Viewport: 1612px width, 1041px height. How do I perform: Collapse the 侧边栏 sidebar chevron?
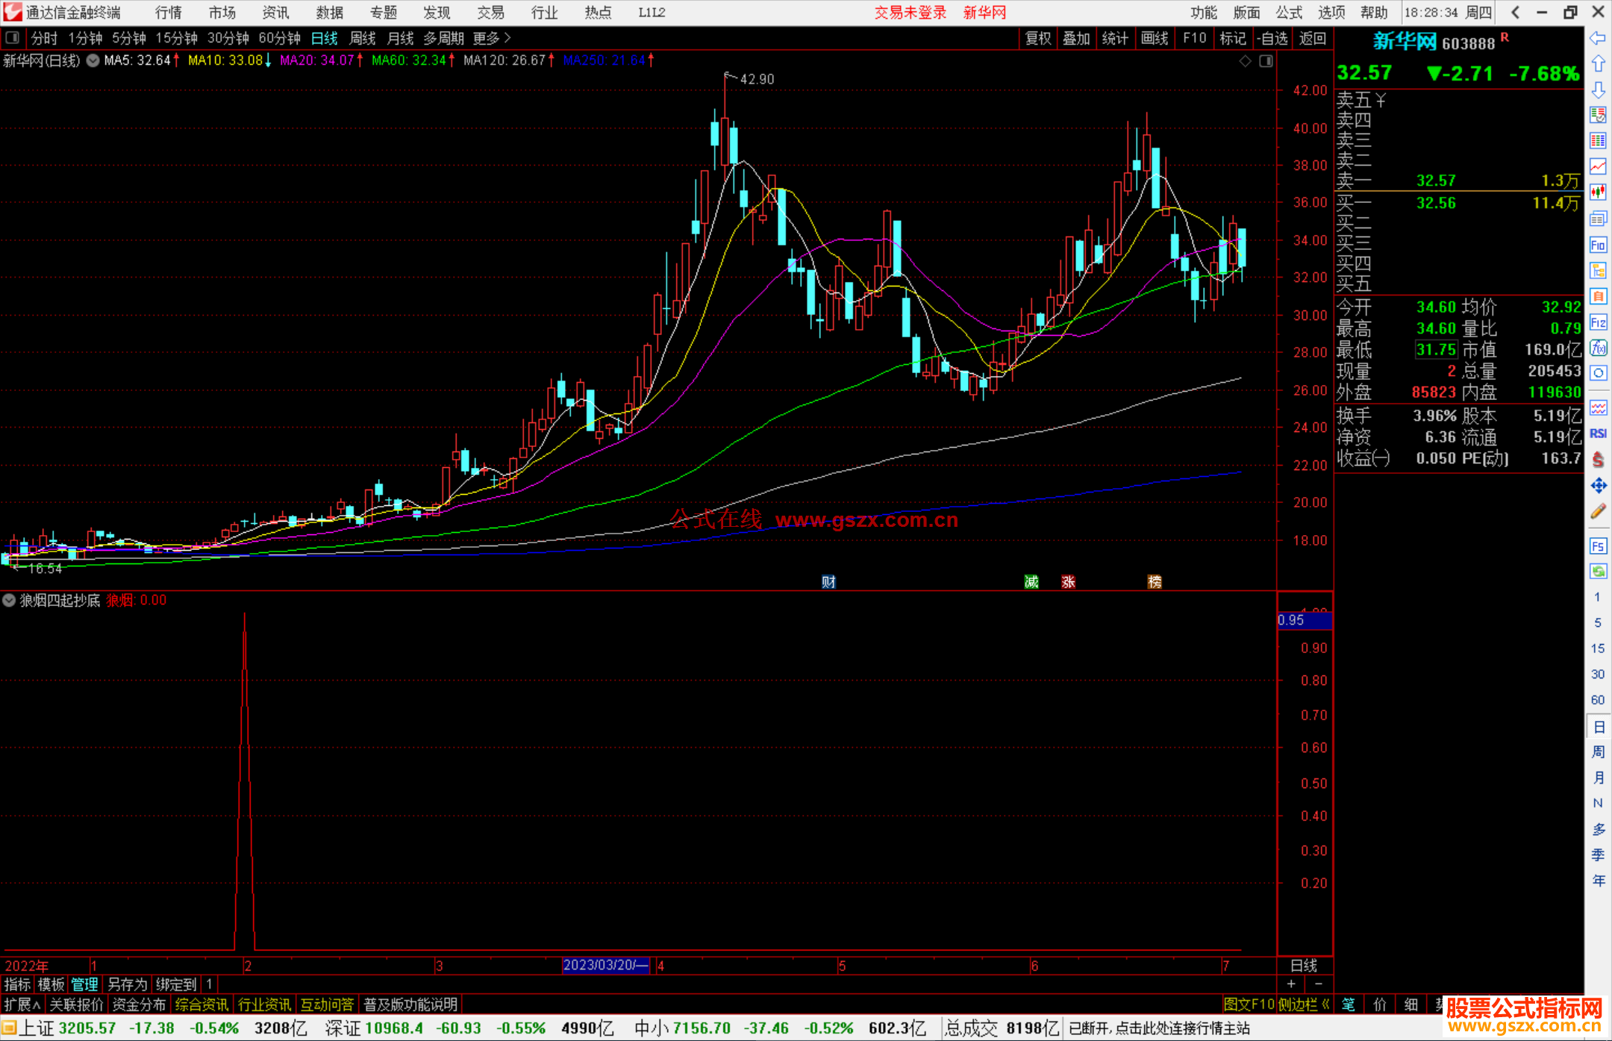tap(1325, 1004)
